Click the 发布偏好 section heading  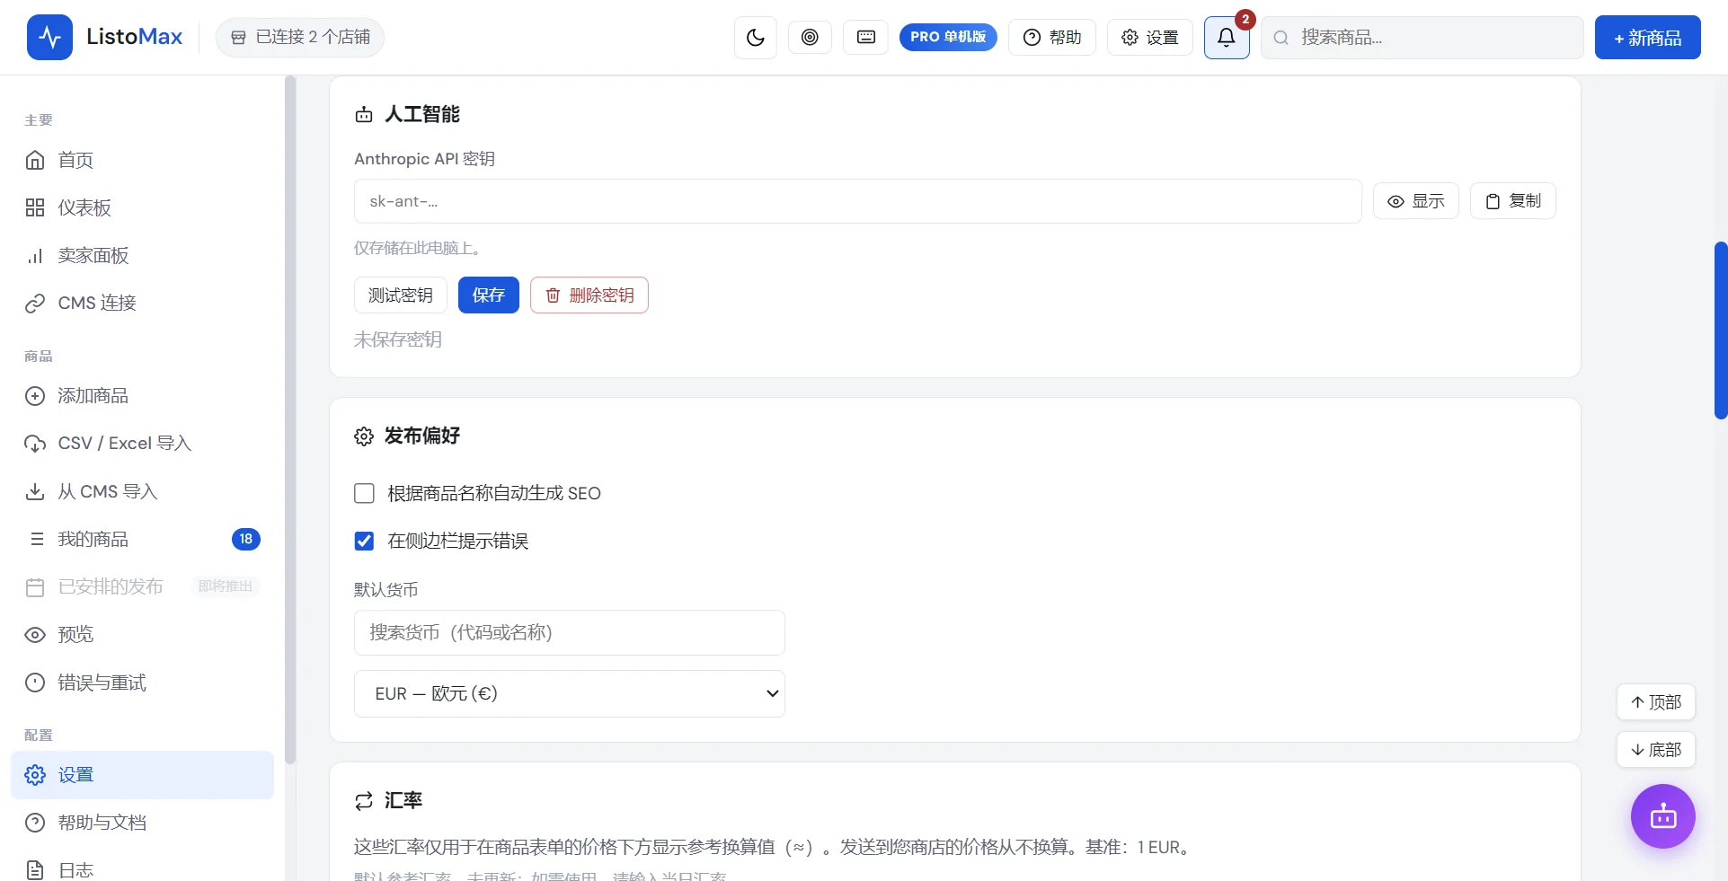(421, 436)
